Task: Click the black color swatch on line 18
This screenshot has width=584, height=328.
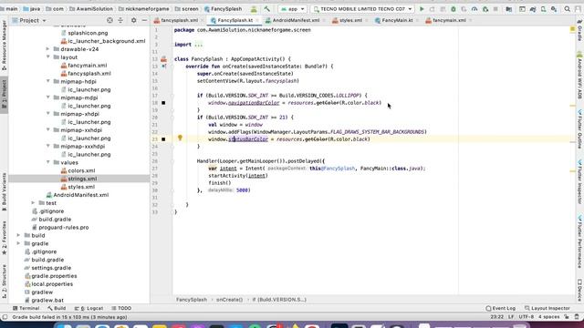Action: pos(163,103)
